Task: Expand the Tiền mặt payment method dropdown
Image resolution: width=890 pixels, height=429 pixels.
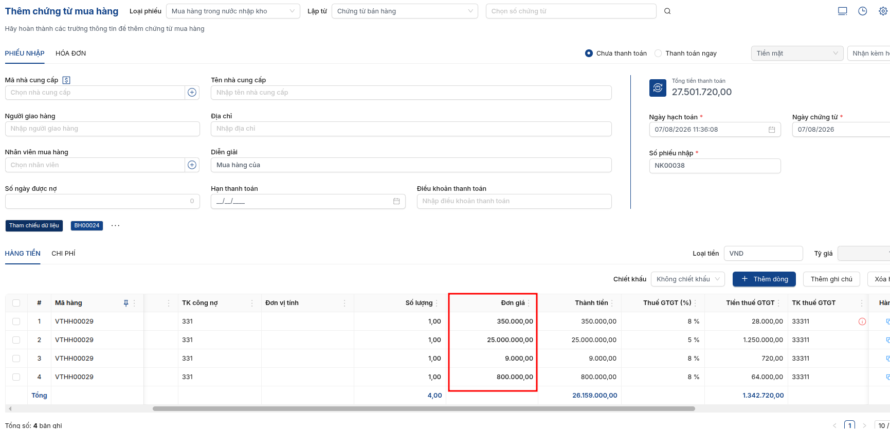Action: coord(797,53)
